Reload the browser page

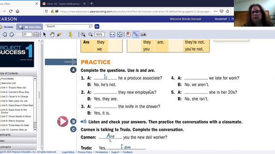point(11,12)
